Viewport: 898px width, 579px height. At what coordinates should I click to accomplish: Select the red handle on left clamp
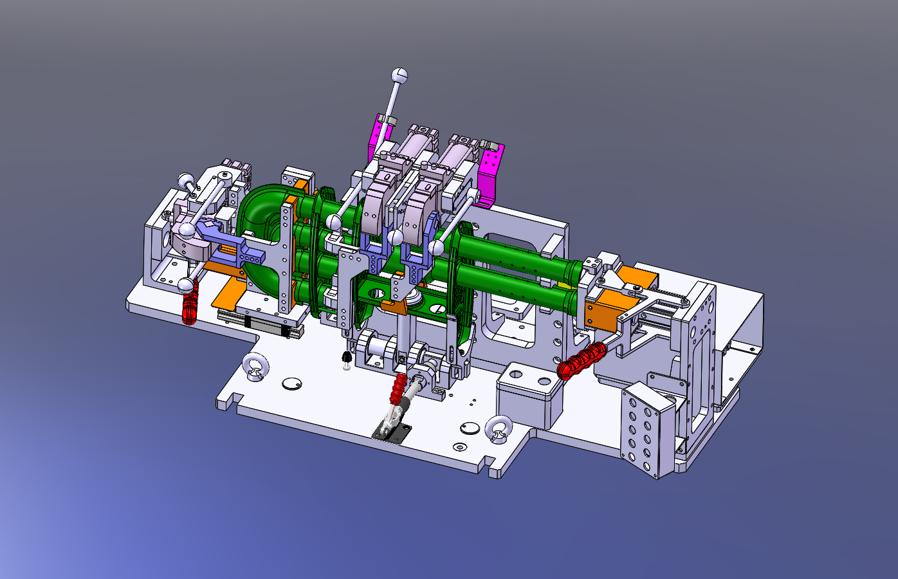[x=190, y=306]
